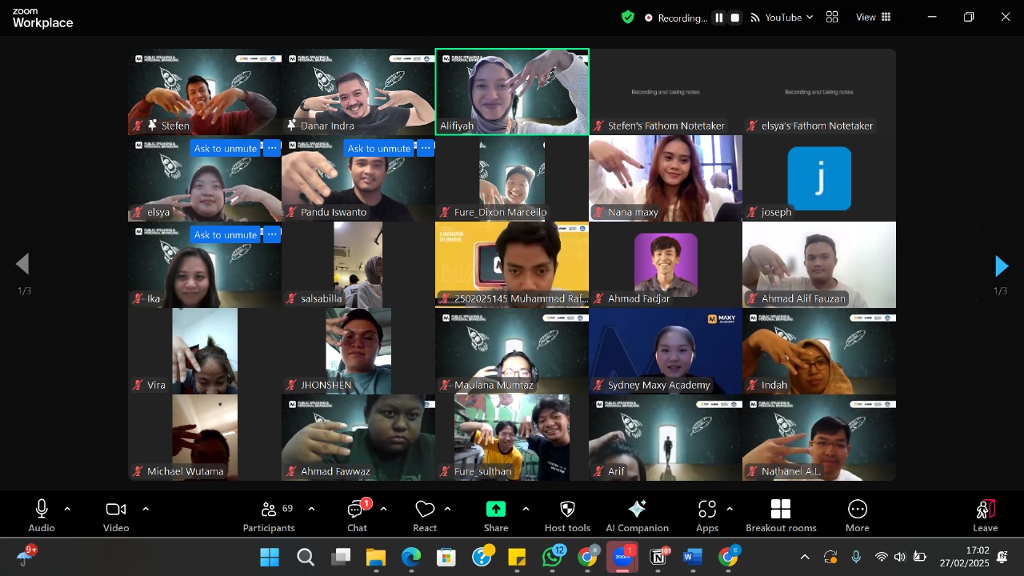The height and width of the screenshot is (576, 1024).
Task: Expand React options caret
Action: (447, 509)
